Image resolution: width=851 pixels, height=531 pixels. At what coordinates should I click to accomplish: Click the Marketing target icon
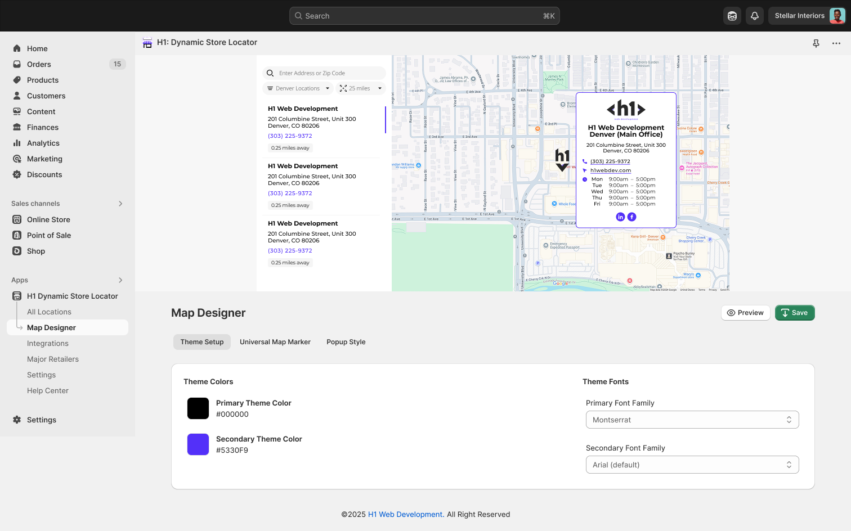click(x=17, y=159)
